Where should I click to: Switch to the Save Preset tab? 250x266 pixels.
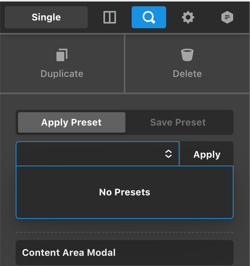(178, 122)
